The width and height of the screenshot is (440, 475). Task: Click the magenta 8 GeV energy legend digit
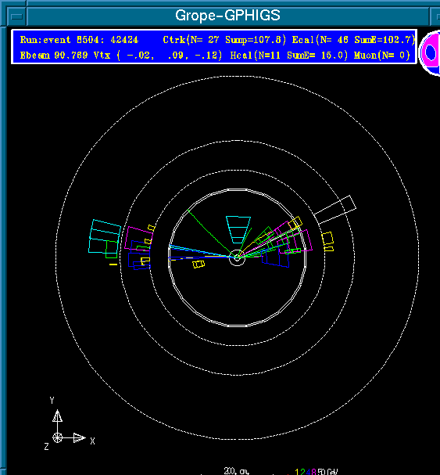click(313, 472)
